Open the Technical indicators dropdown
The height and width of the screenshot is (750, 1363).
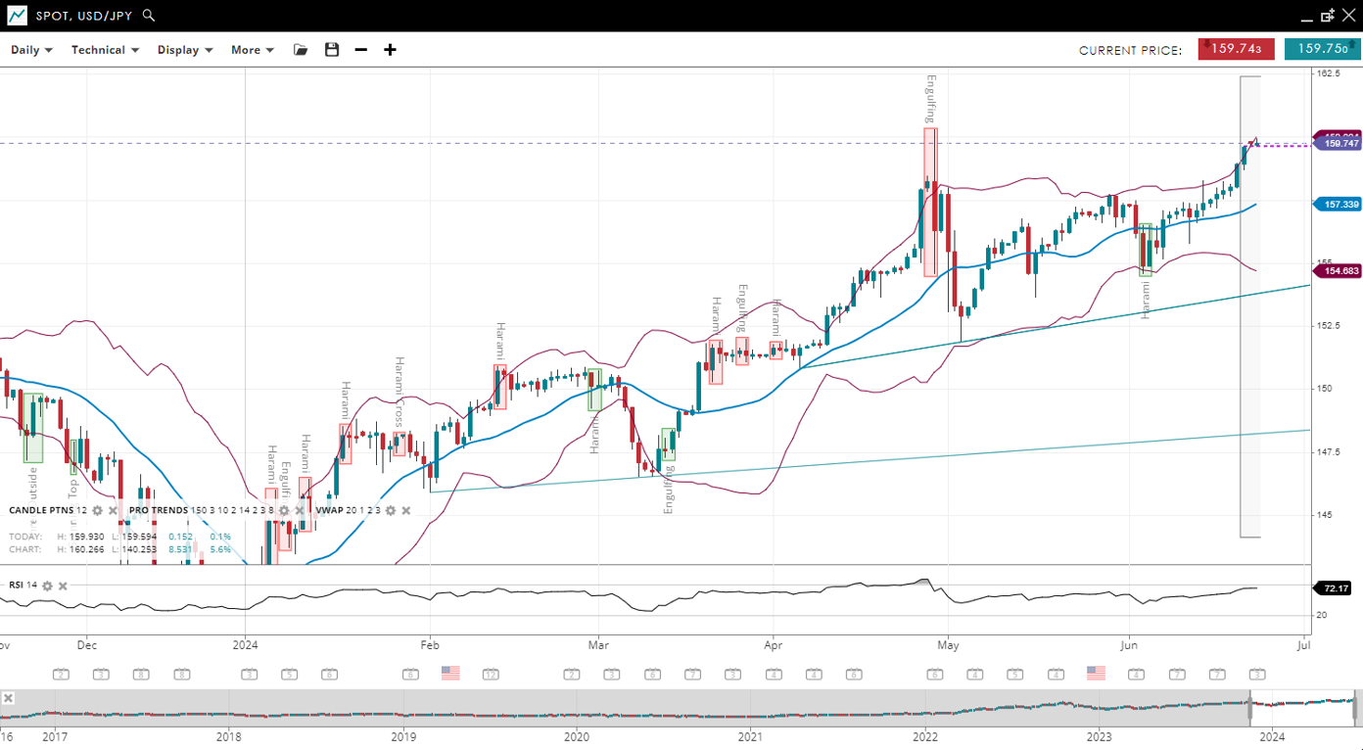(x=105, y=50)
